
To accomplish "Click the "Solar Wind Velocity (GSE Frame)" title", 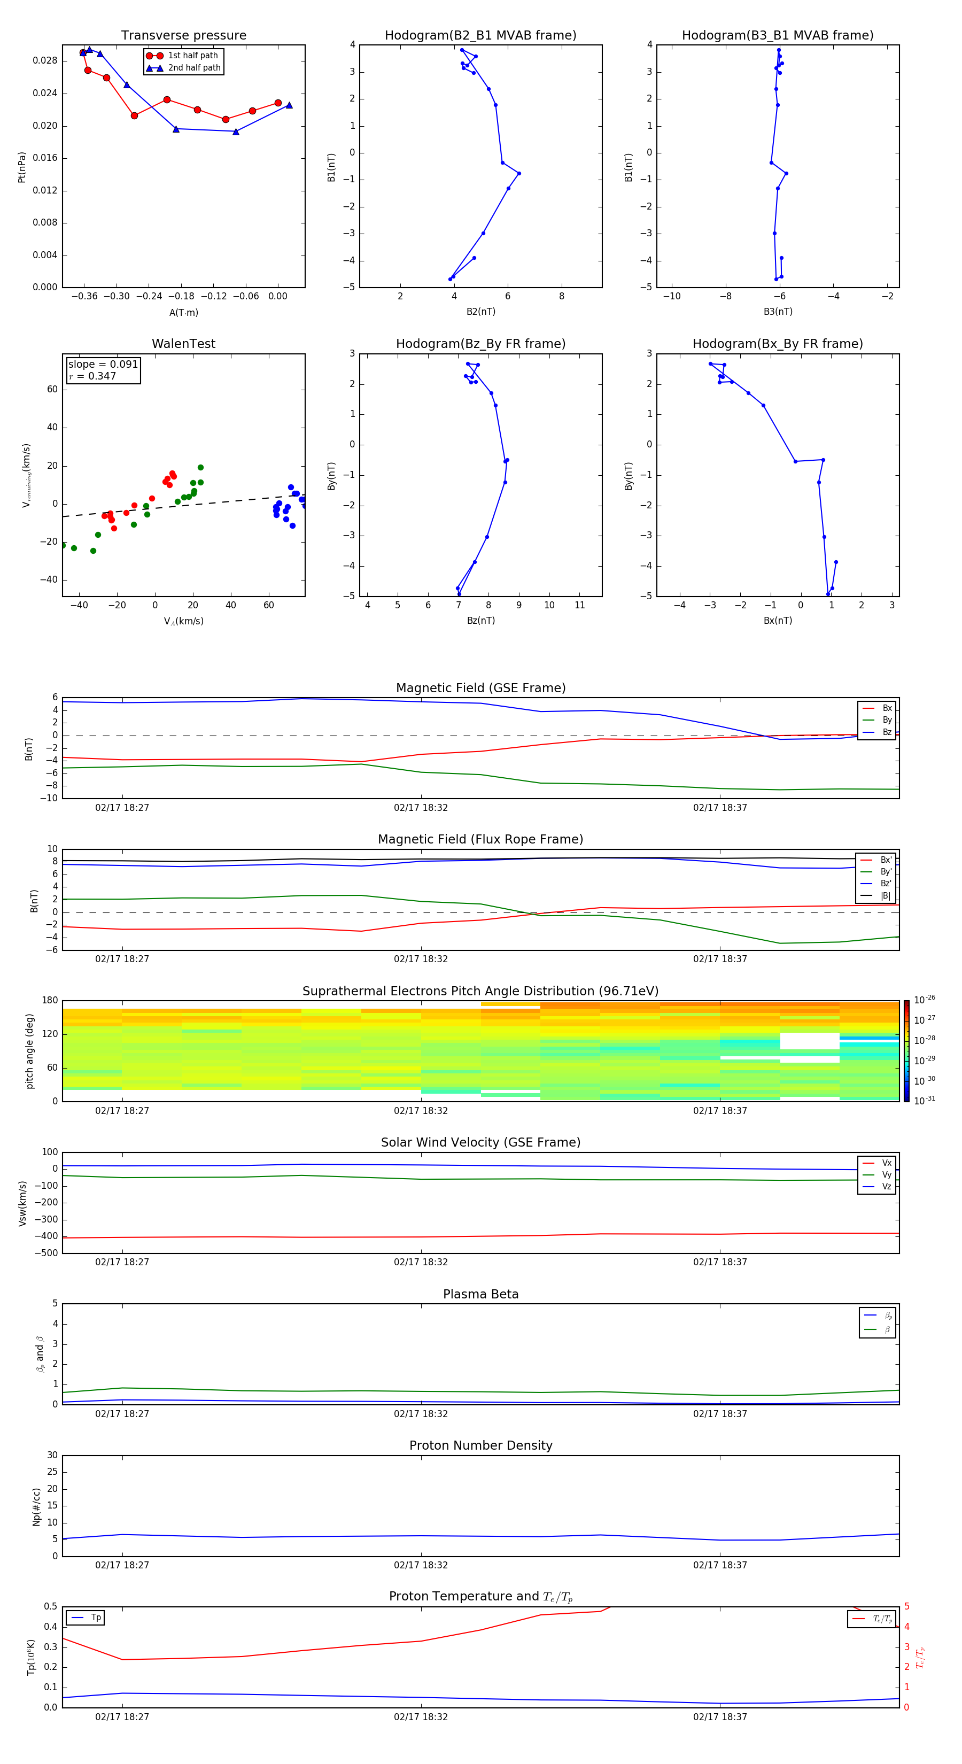I will pos(480,1143).
